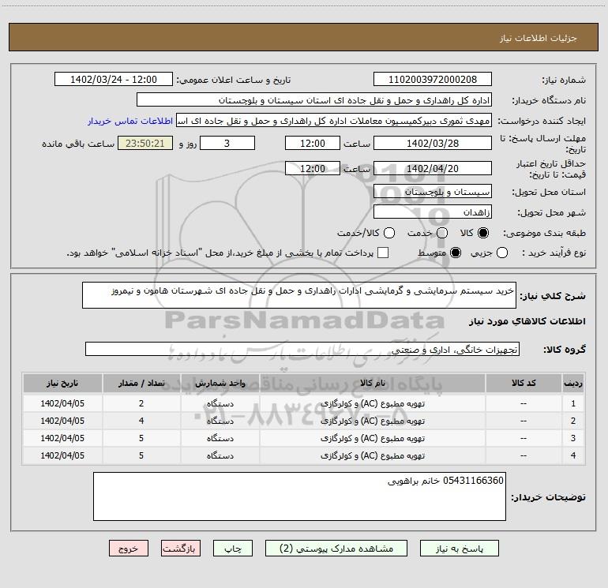Tick the اسناد خزانه اسلامی payment checkbox
Screen dimensions: 608x588
click(383, 253)
